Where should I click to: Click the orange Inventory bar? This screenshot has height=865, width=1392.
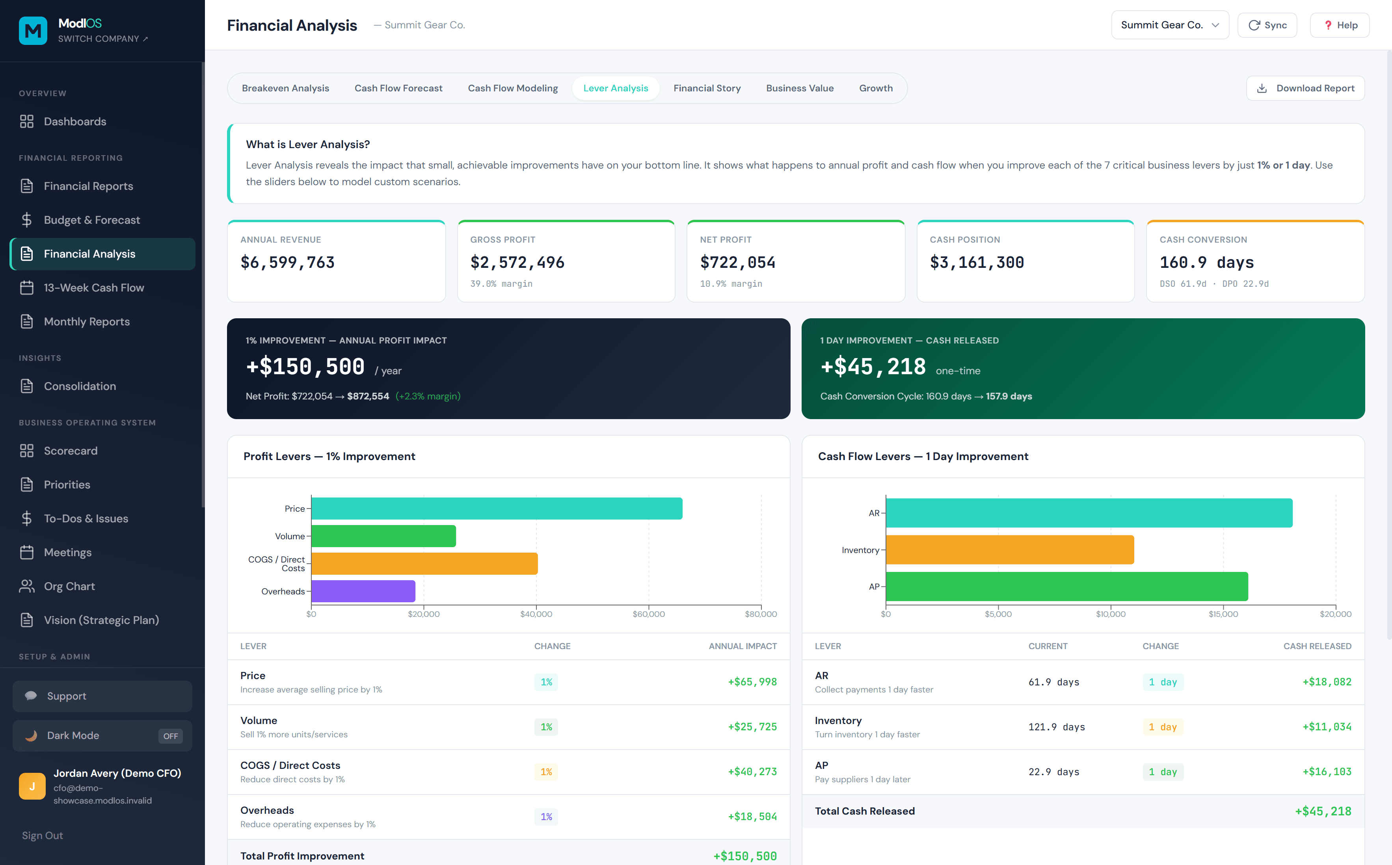point(1010,550)
